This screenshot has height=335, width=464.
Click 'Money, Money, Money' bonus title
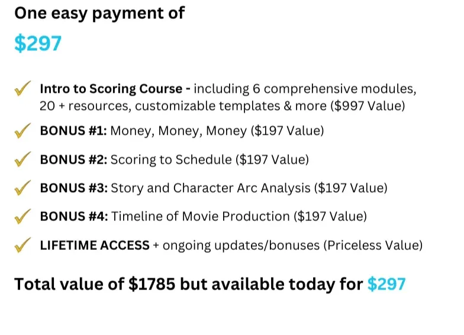pyautogui.click(x=179, y=131)
